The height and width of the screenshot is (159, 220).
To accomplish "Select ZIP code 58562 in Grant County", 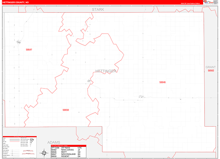I will 211,71.
